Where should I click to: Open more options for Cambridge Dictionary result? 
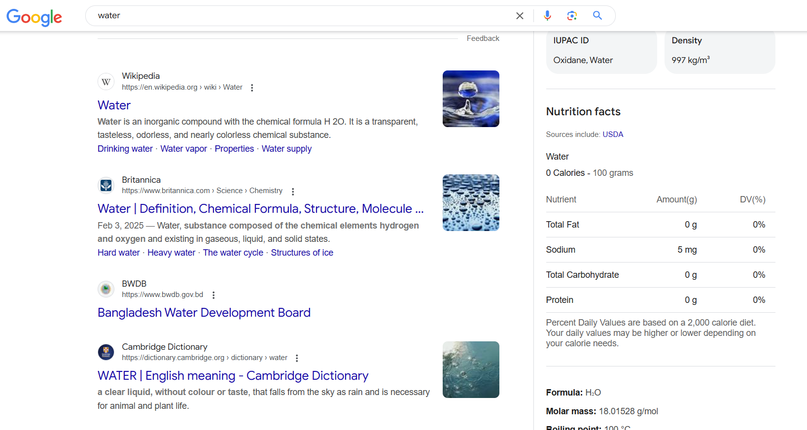(297, 358)
